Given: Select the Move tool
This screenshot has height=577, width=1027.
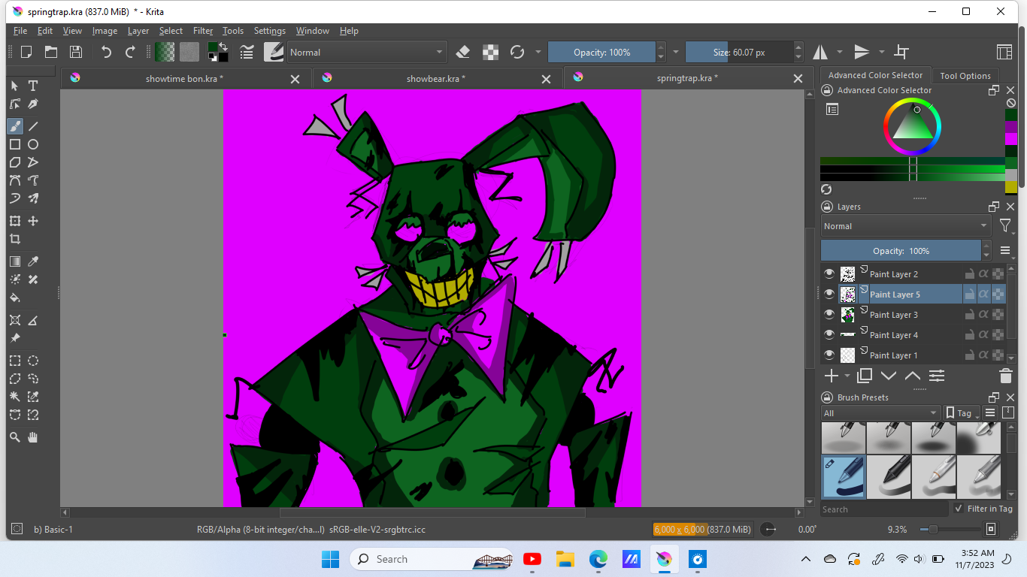Looking at the screenshot, I should tap(33, 221).
